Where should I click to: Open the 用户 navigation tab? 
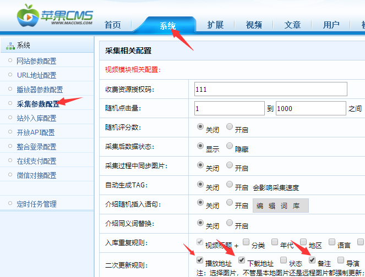click(x=331, y=25)
